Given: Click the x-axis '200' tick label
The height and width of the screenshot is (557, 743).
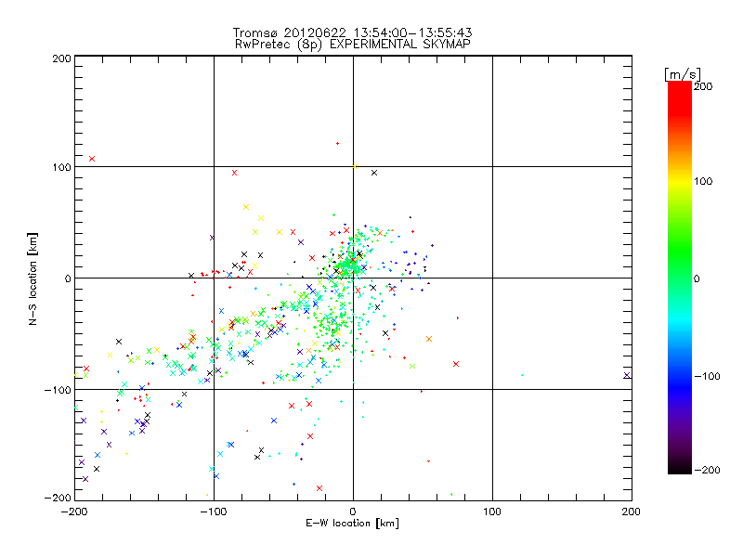Looking at the screenshot, I should pos(632,512).
